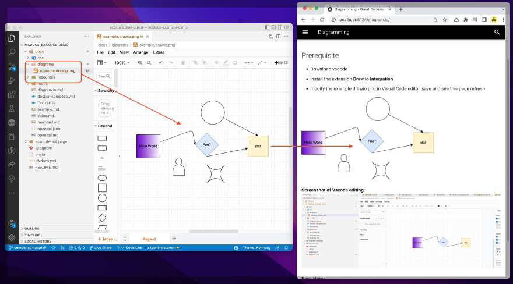Expand the example-subpage folder
513x284 pixels.
coord(26,141)
